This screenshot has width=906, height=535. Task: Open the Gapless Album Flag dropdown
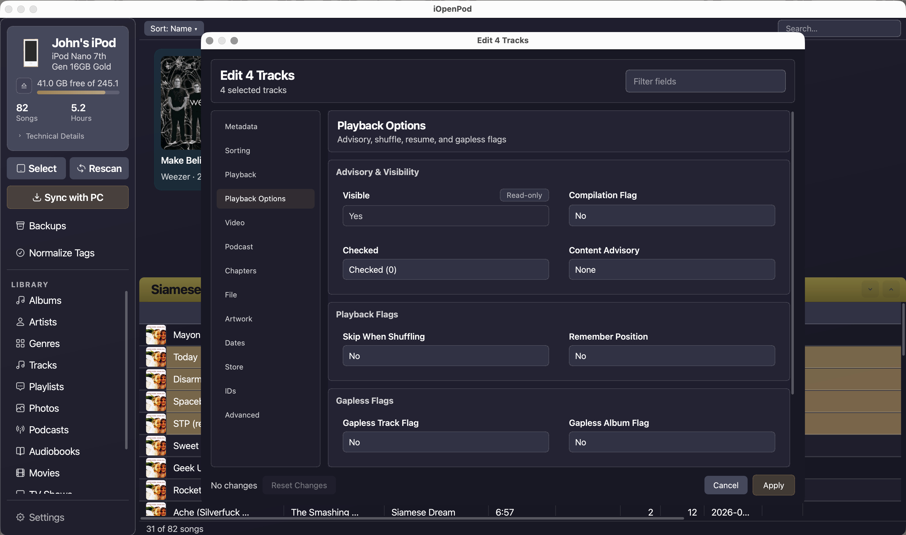[672, 442]
